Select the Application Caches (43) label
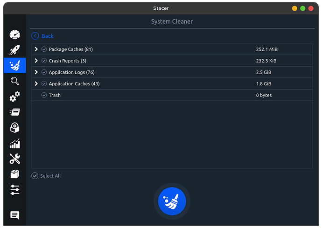This screenshot has height=229, width=322. tap(74, 84)
